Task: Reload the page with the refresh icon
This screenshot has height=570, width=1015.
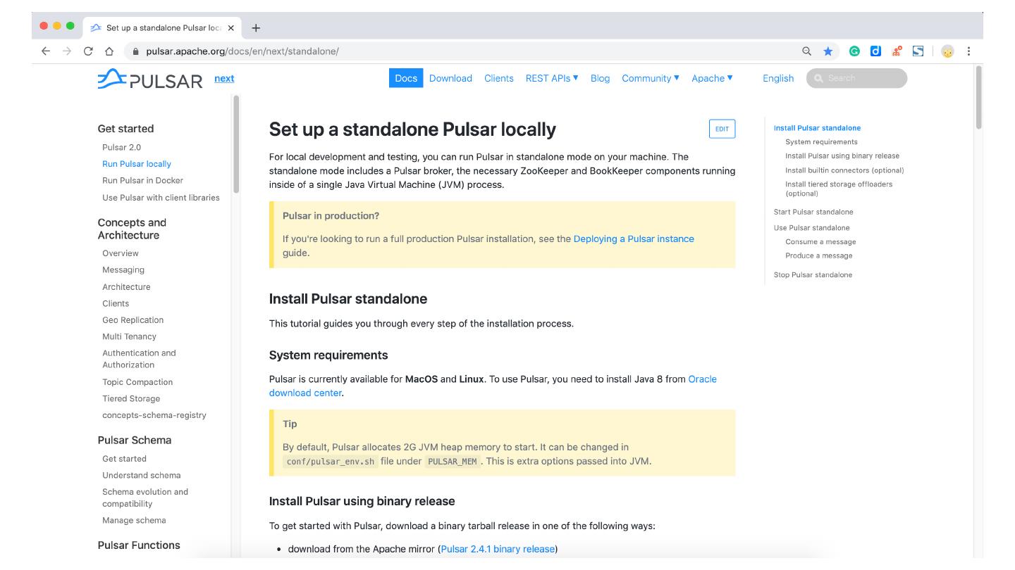Action: pyautogui.click(x=88, y=51)
